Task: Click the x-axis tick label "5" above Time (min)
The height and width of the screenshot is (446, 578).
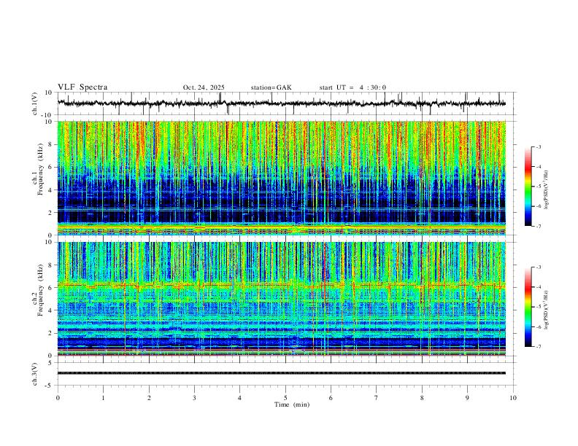Action: click(285, 398)
